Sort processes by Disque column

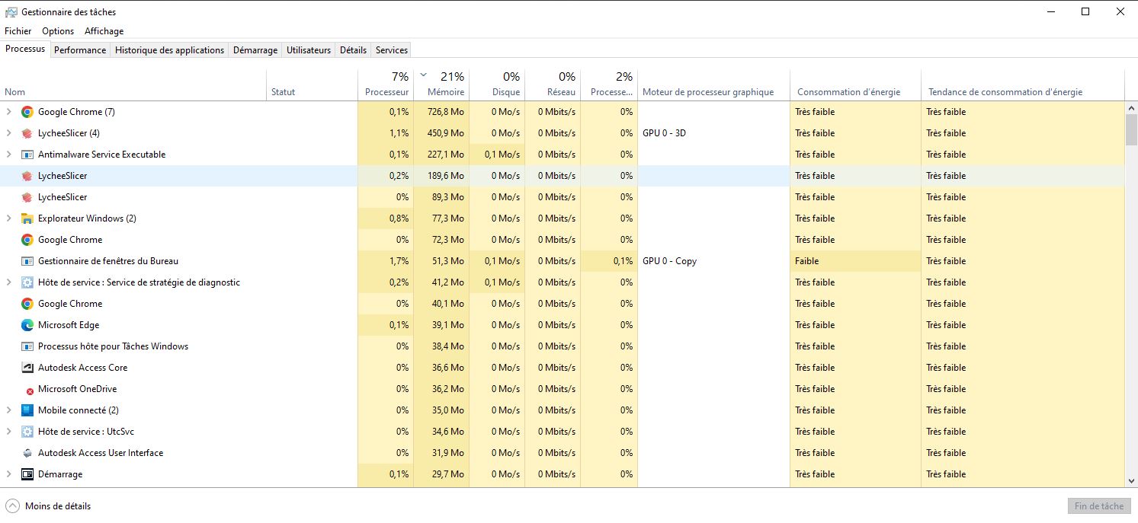point(497,85)
